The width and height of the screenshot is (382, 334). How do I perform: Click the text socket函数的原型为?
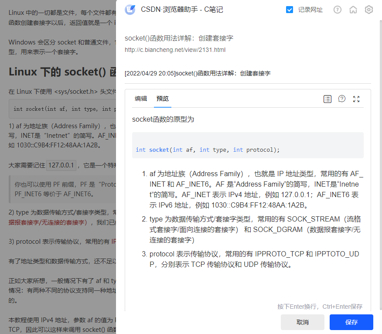click(x=163, y=119)
